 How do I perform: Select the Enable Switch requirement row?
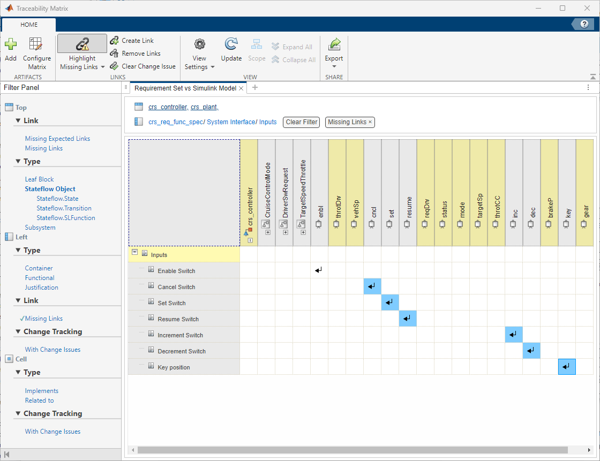point(184,270)
